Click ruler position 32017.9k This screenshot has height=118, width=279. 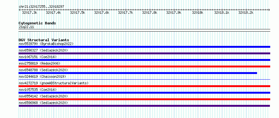(174, 12)
